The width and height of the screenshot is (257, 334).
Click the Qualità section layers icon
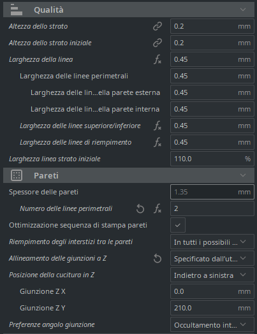pos(17,10)
